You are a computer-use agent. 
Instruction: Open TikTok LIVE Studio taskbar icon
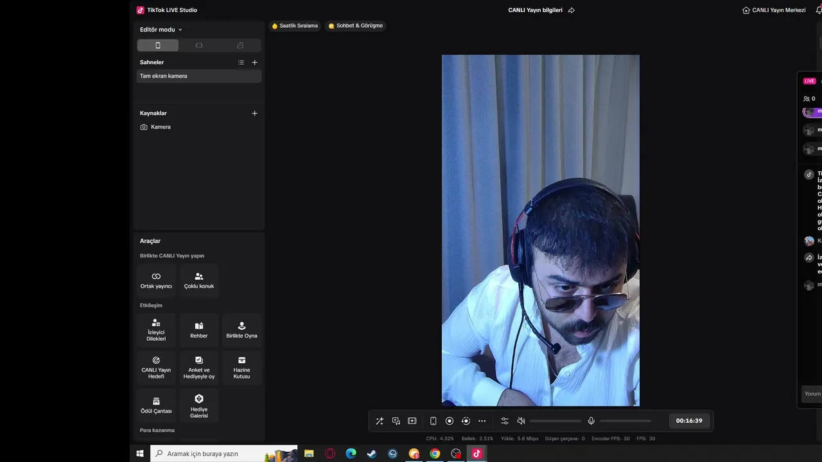pos(477,454)
